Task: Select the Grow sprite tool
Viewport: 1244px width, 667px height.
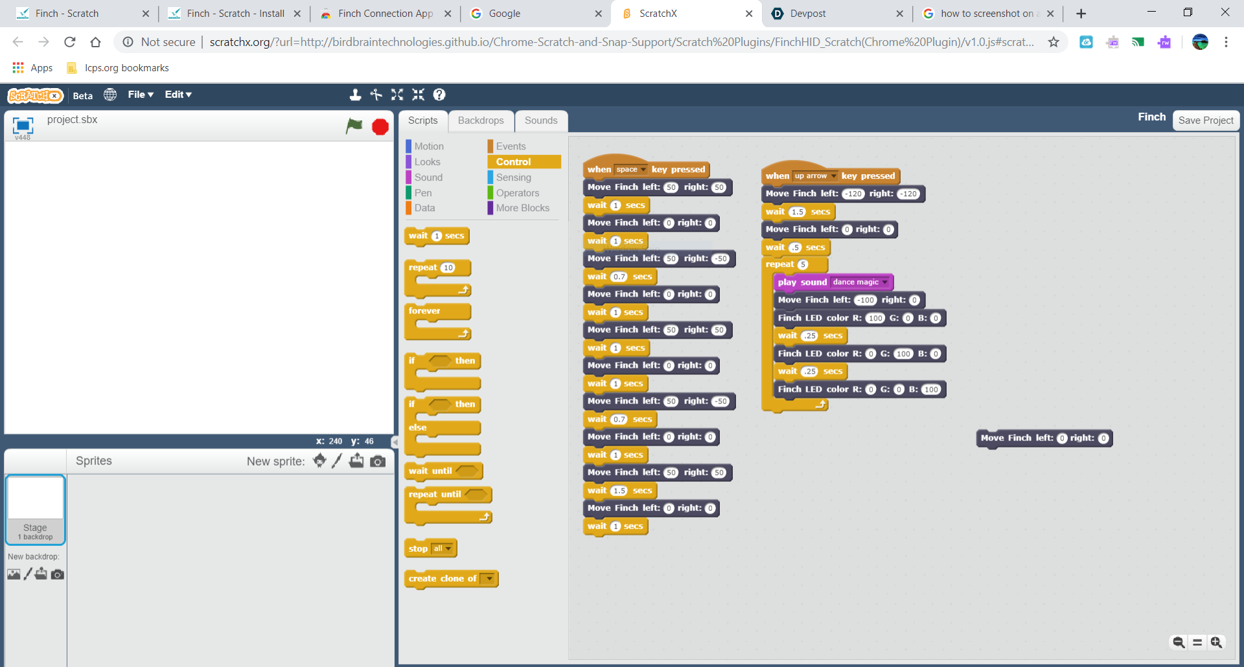Action: coord(397,95)
